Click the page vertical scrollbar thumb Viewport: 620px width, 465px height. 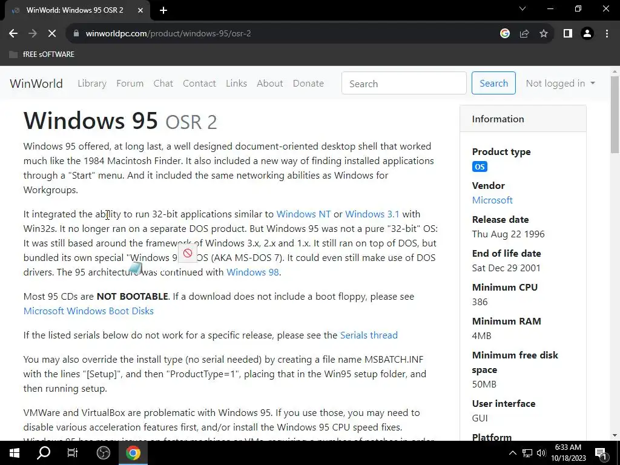coord(615,114)
